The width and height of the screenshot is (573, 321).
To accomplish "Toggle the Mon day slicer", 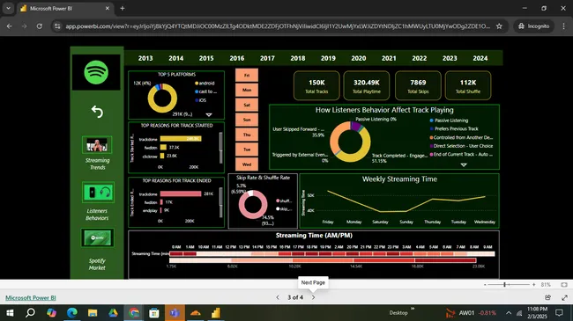I will coord(247,90).
